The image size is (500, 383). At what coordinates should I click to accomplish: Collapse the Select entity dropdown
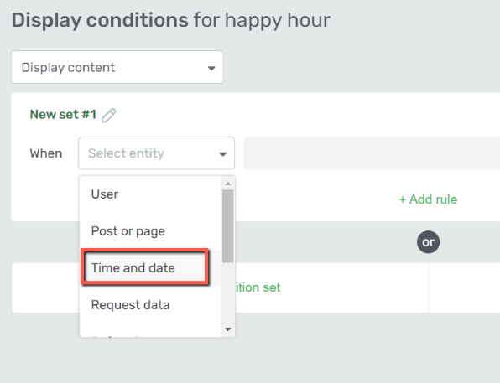pyautogui.click(x=157, y=153)
